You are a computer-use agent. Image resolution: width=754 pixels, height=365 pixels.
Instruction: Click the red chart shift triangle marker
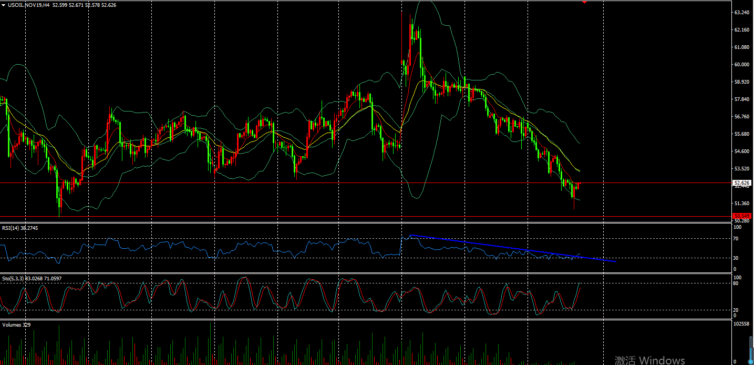[585, 2]
